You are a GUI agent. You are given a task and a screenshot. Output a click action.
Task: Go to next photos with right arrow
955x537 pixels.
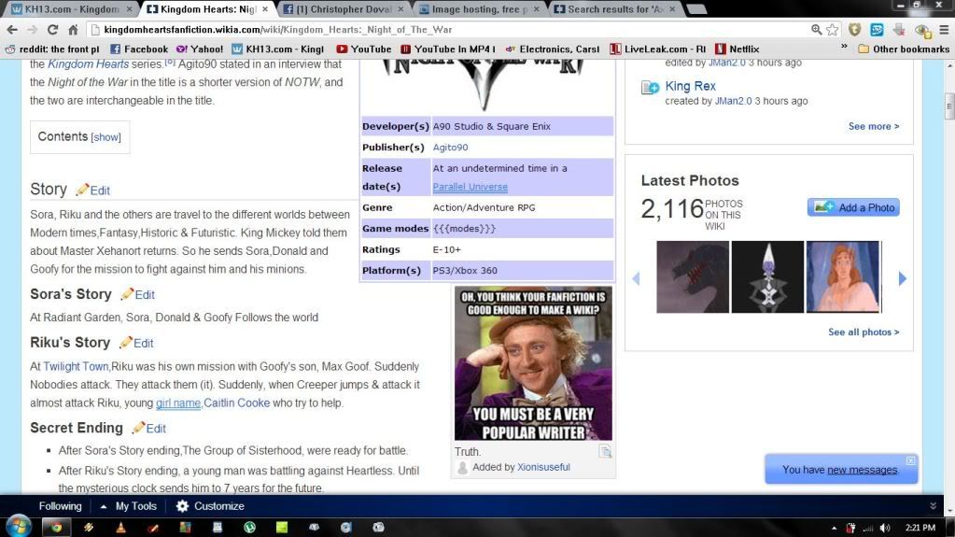[902, 278]
